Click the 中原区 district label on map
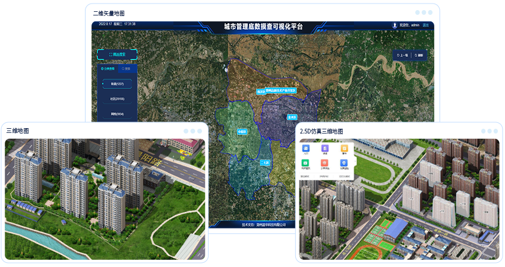Screen dimensions: 505x267 pos(241,132)
